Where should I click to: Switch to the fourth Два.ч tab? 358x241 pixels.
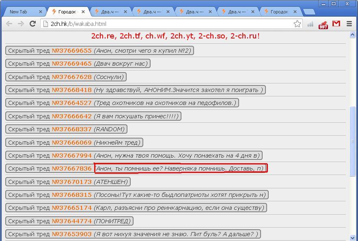[238, 12]
